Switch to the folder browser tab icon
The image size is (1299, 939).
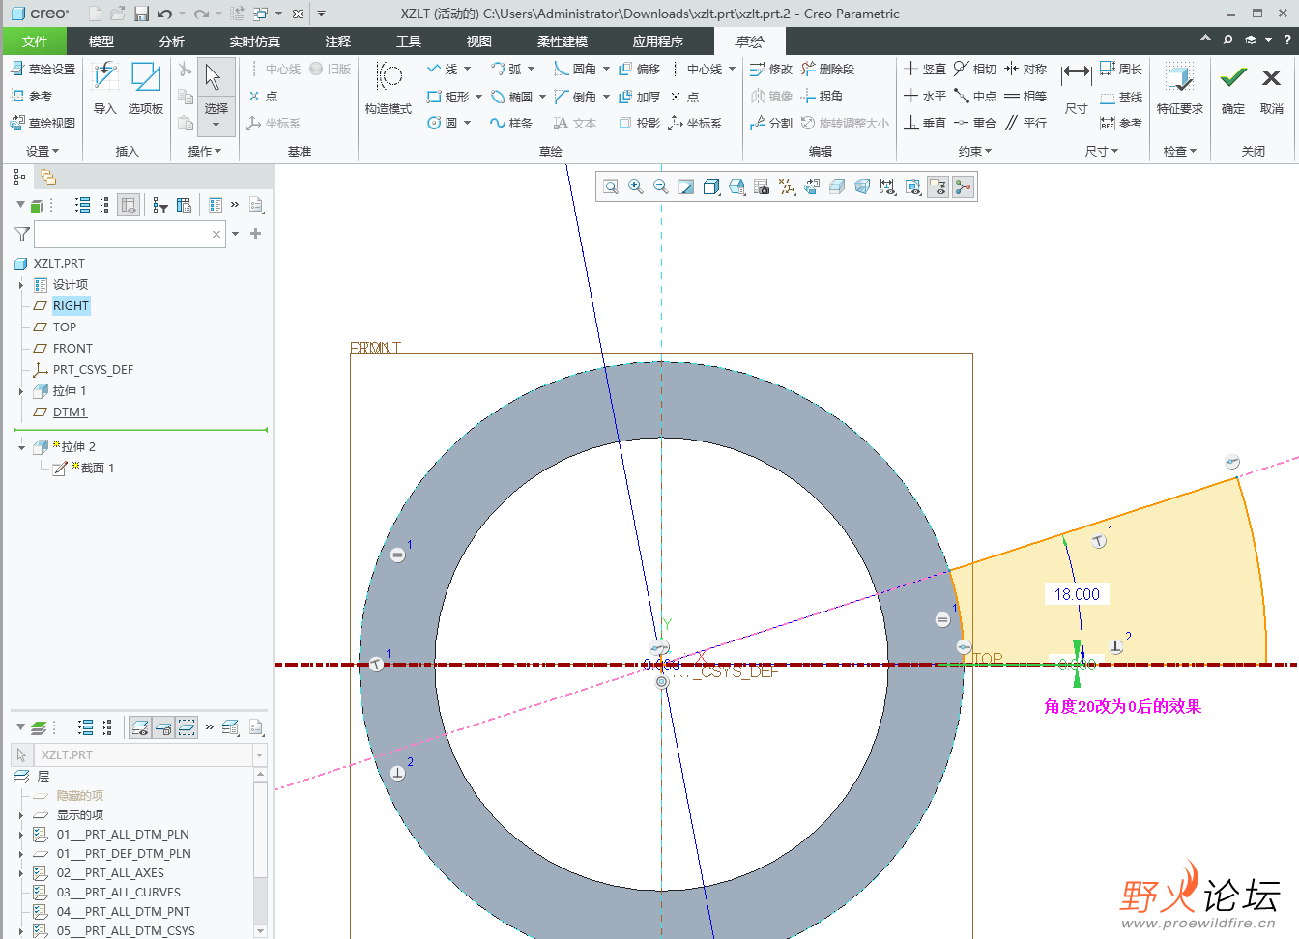[48, 177]
